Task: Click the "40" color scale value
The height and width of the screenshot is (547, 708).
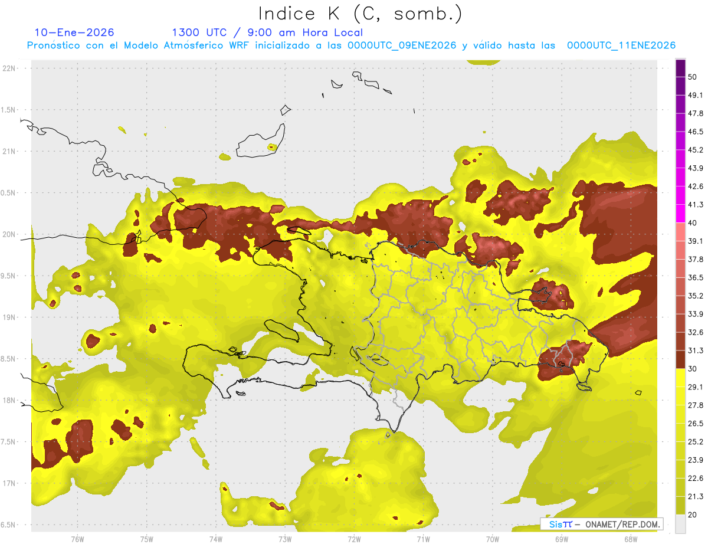Action: 693,222
